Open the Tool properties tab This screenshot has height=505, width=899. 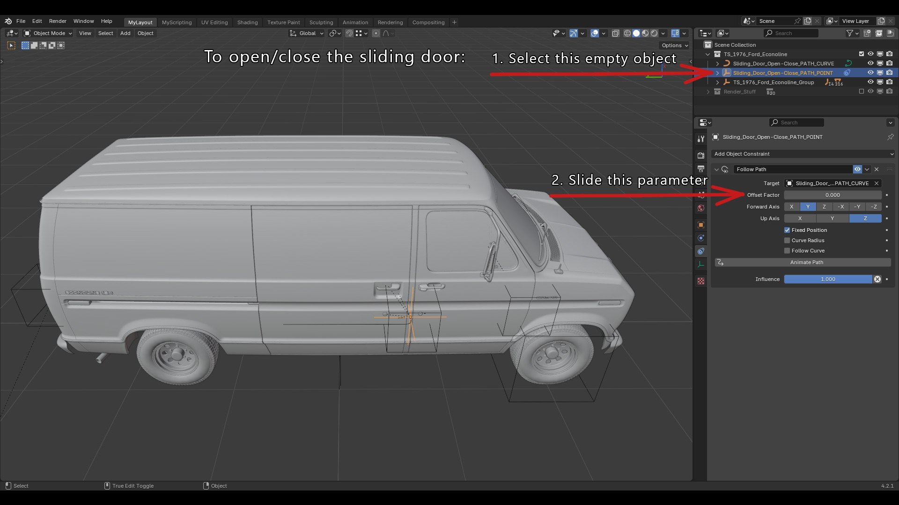(x=701, y=139)
